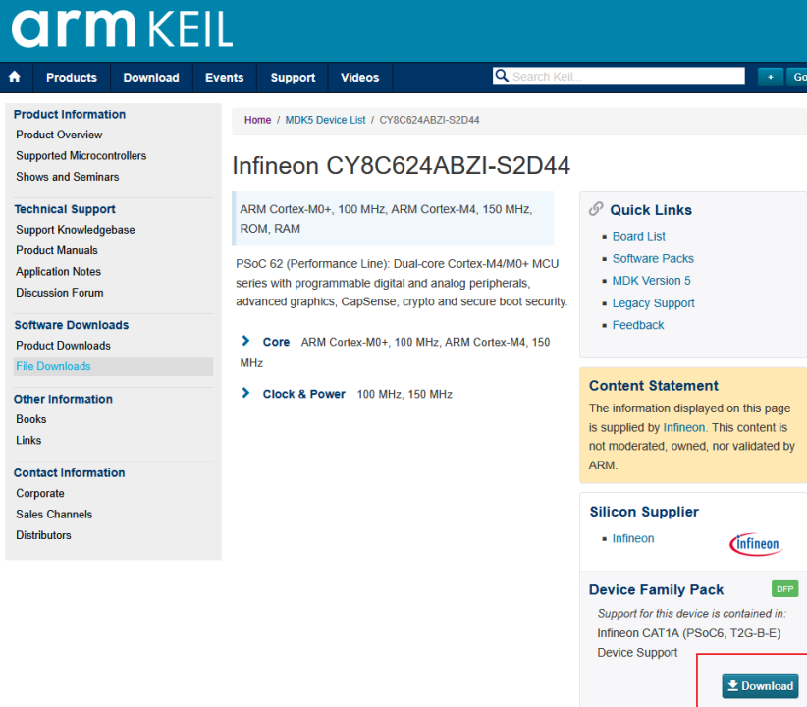Screen dimensions: 807x707
Task: Click the Clock & Power label
Action: coord(303,394)
